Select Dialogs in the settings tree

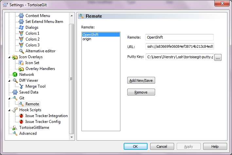(32, 27)
